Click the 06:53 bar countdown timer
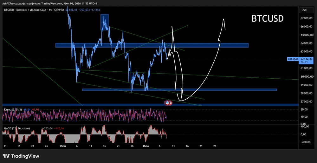 [304, 62]
